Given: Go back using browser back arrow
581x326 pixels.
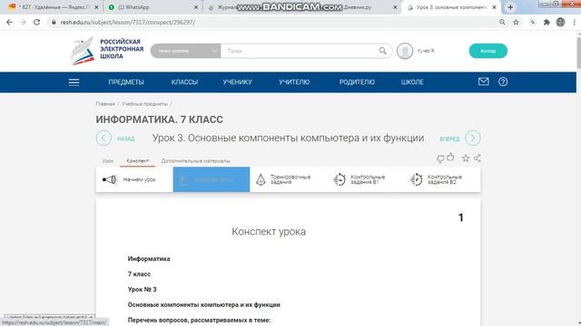Looking at the screenshot, I should [9, 22].
